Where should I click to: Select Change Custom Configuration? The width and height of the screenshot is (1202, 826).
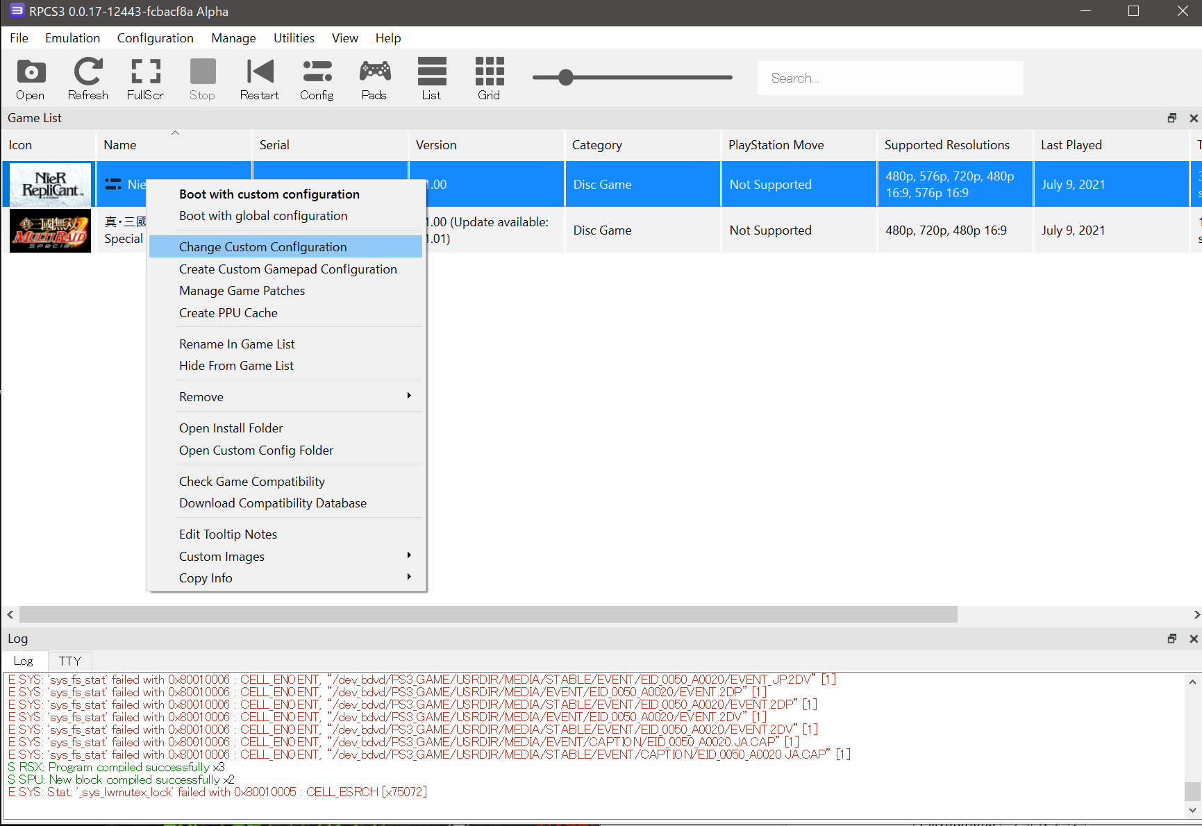pyautogui.click(x=286, y=247)
